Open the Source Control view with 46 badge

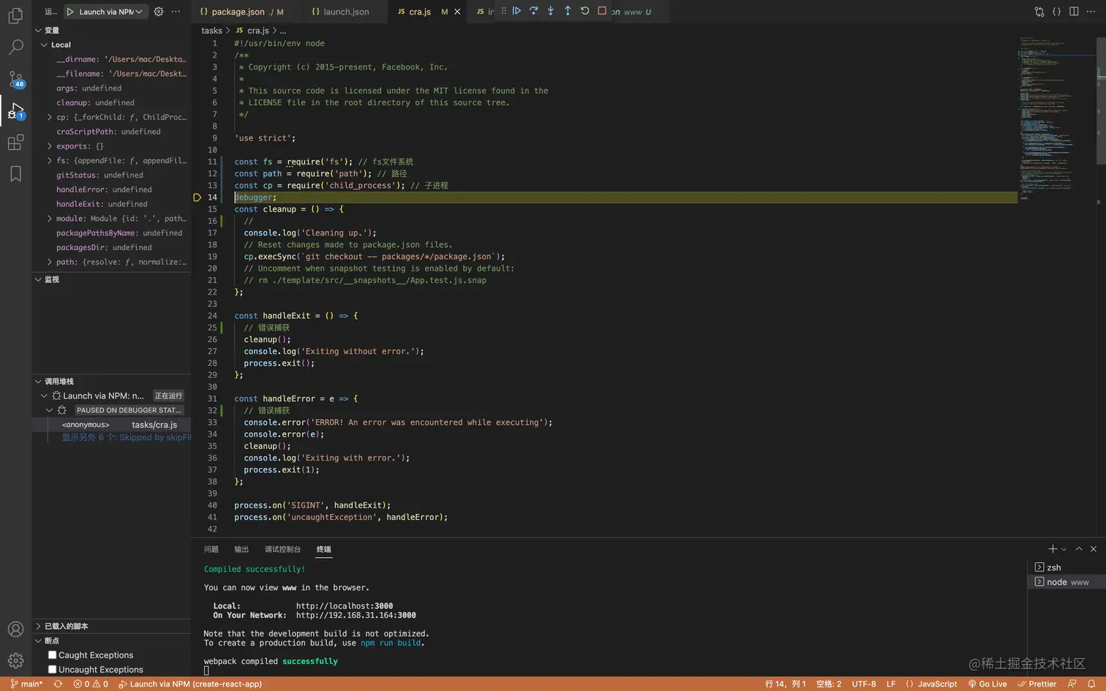[15, 79]
